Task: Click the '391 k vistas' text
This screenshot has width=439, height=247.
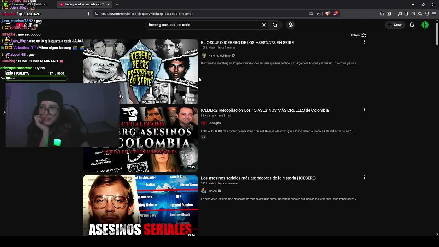Action: pos(208,183)
